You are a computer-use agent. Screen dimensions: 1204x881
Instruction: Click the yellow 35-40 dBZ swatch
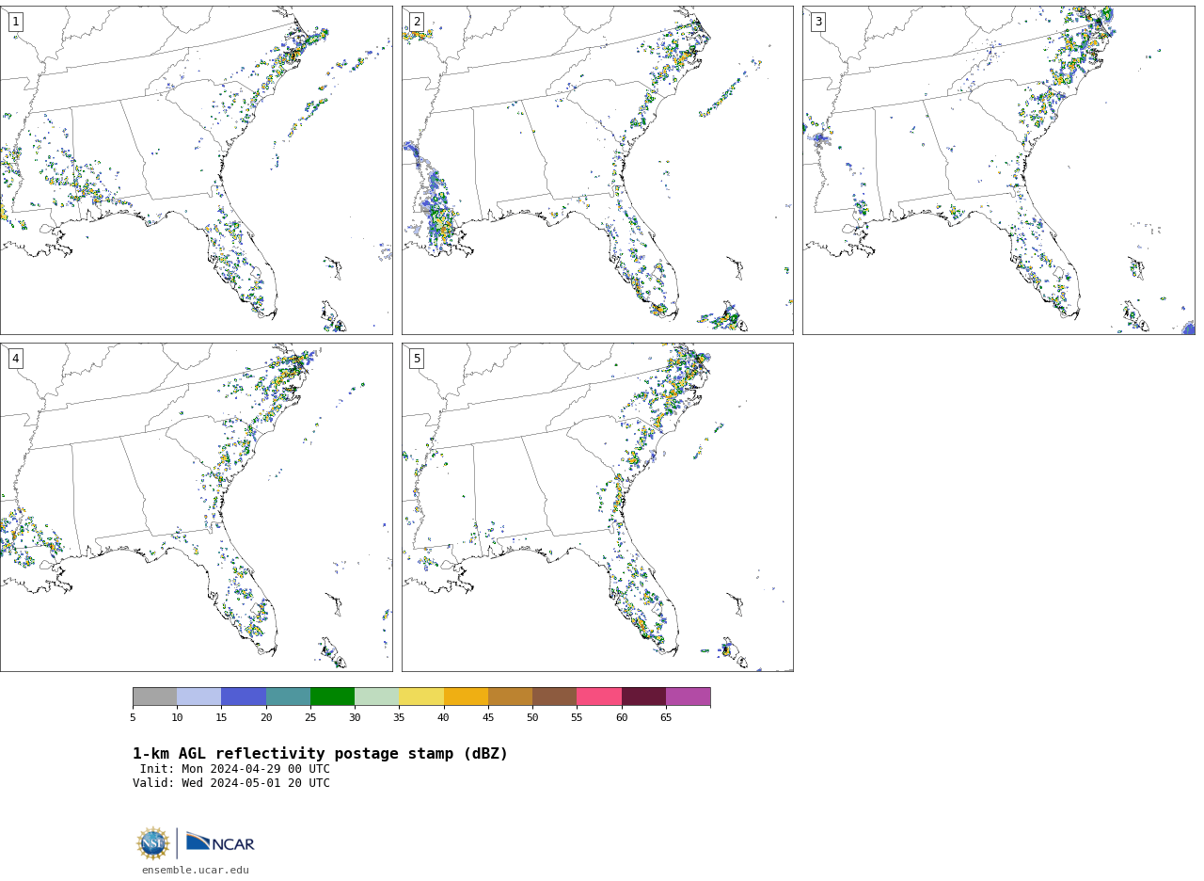[x=421, y=697]
